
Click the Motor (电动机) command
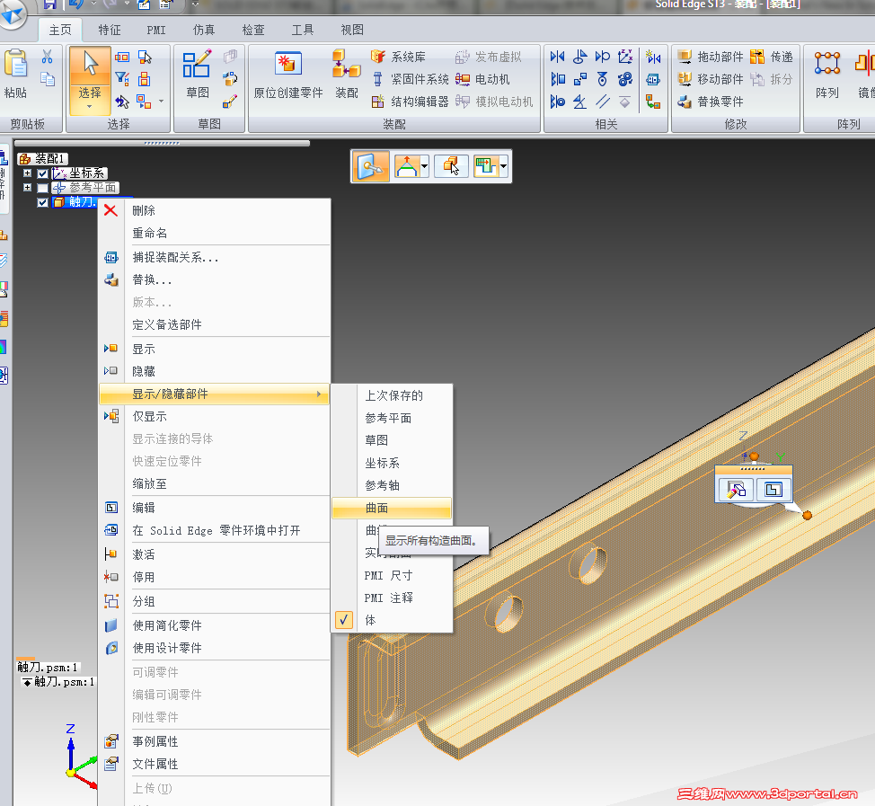[482, 79]
